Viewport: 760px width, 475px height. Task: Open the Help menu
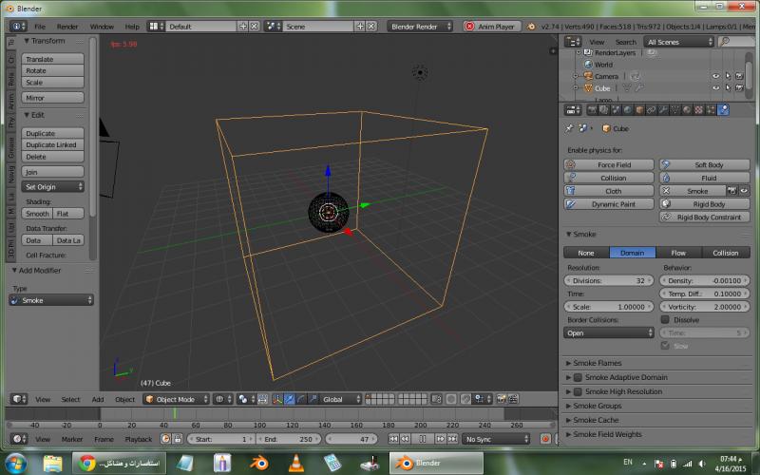coord(132,27)
